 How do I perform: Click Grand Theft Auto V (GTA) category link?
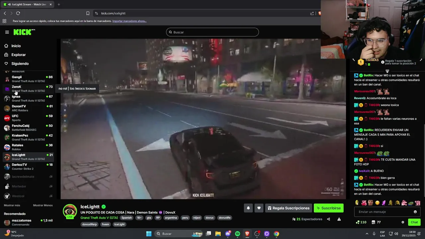(99, 218)
